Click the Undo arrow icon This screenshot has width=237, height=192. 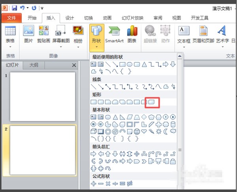[x=22, y=8]
